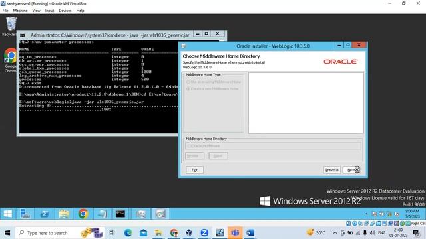426x239 pixels.
Task: Switch to the cmd window via guest taskbar
Action: pyautogui.click(x=120, y=214)
